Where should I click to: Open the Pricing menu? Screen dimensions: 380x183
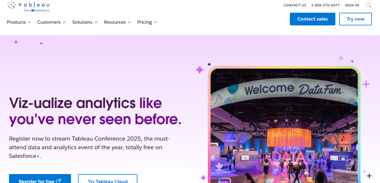point(147,22)
